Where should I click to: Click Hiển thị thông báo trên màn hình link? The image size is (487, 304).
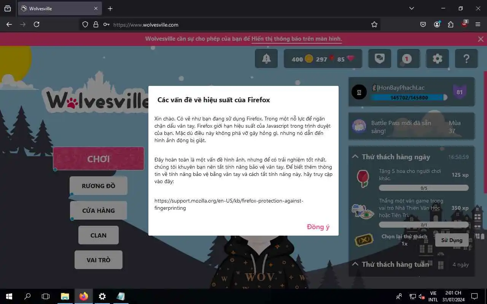click(297, 39)
